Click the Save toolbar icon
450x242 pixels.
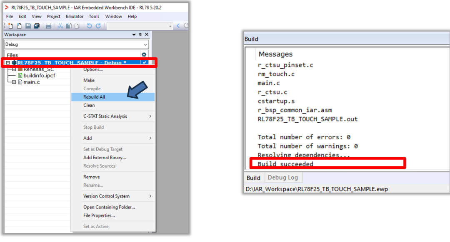click(28, 26)
